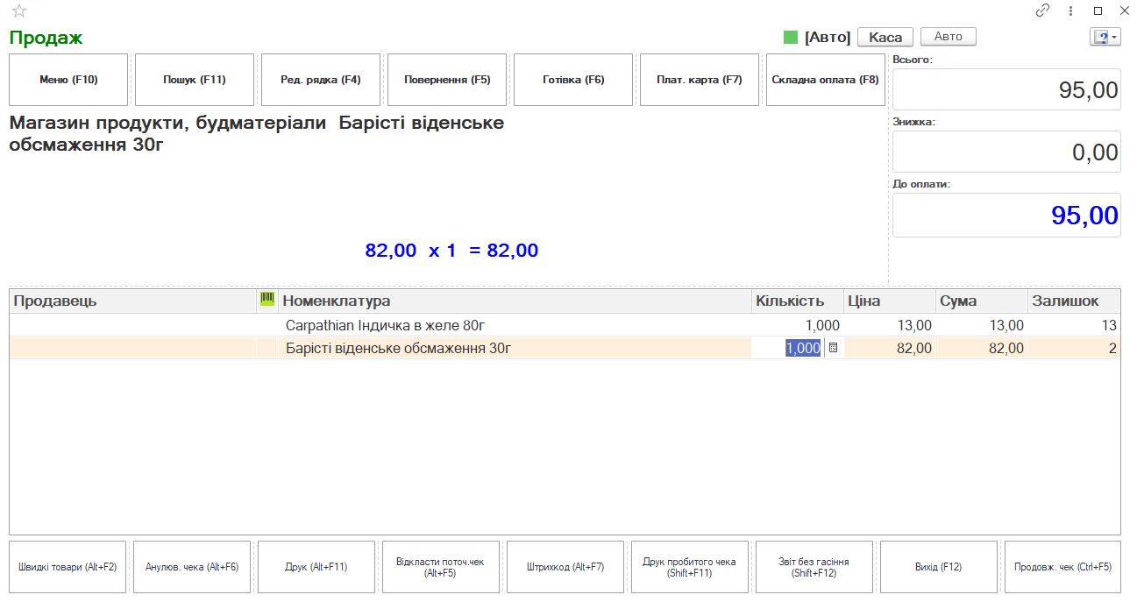
Task: Click the favorites star icon
Action: [x=19, y=11]
